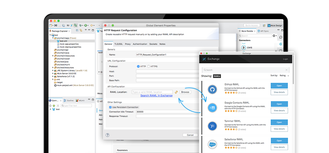Toggle Use Persistent Connection checkbox
Screen dimensions: 329x153
pyautogui.click(x=110, y=107)
